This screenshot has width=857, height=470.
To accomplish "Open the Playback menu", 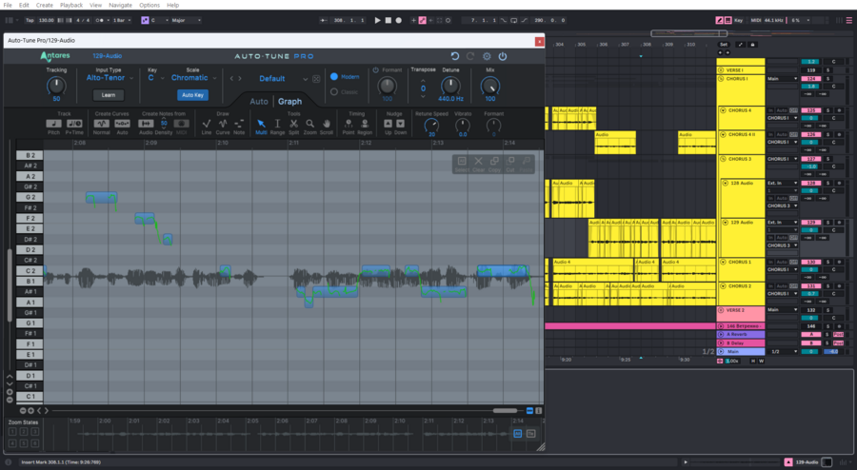I will point(70,5).
